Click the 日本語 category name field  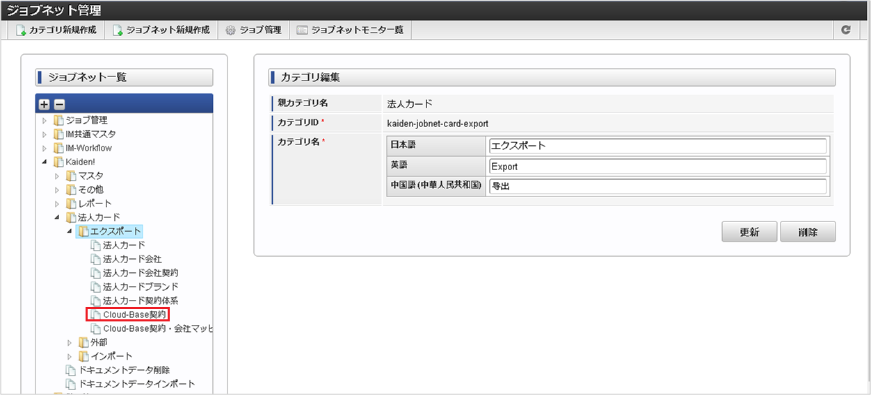pos(657,146)
